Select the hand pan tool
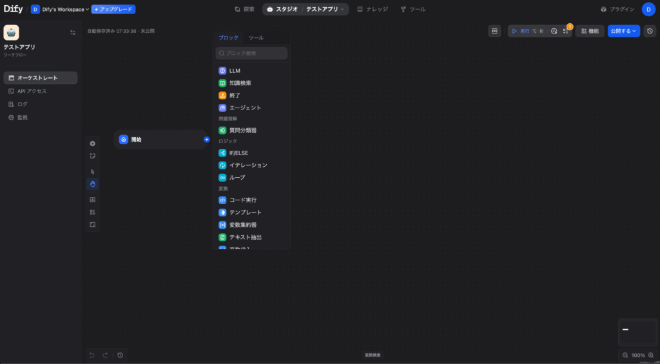This screenshot has height=364, width=660. (x=92, y=184)
